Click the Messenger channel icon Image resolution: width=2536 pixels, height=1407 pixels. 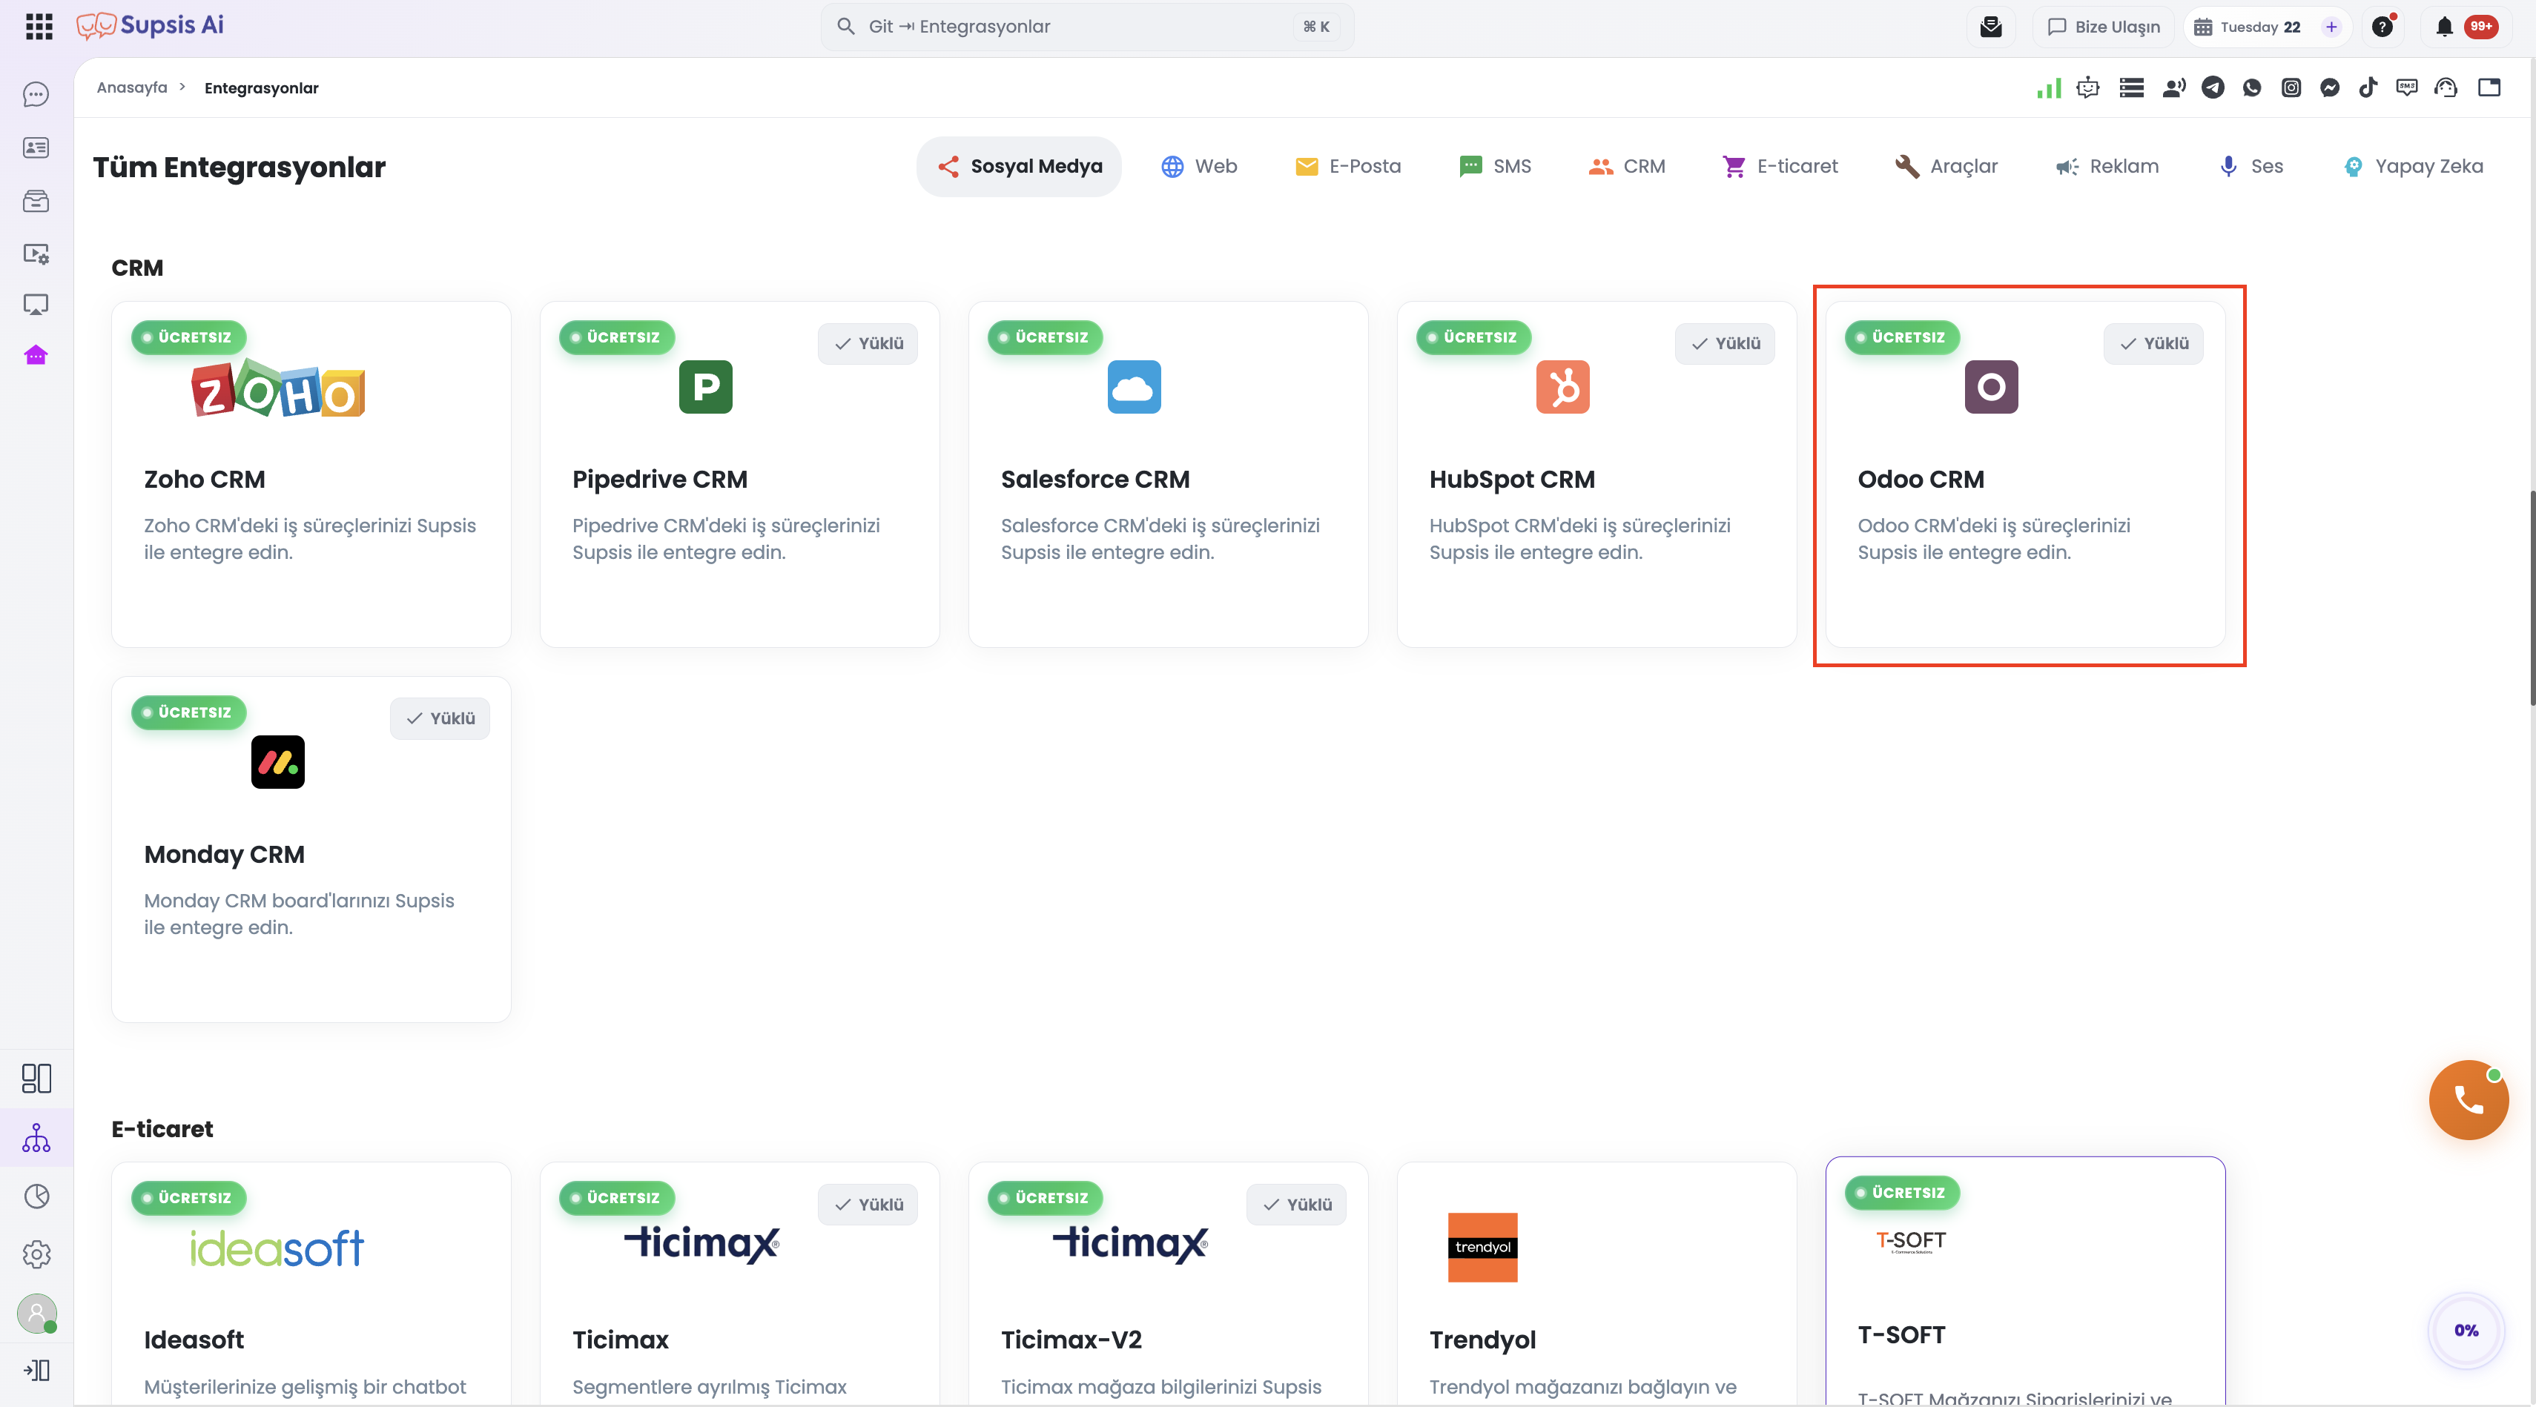tap(2329, 87)
